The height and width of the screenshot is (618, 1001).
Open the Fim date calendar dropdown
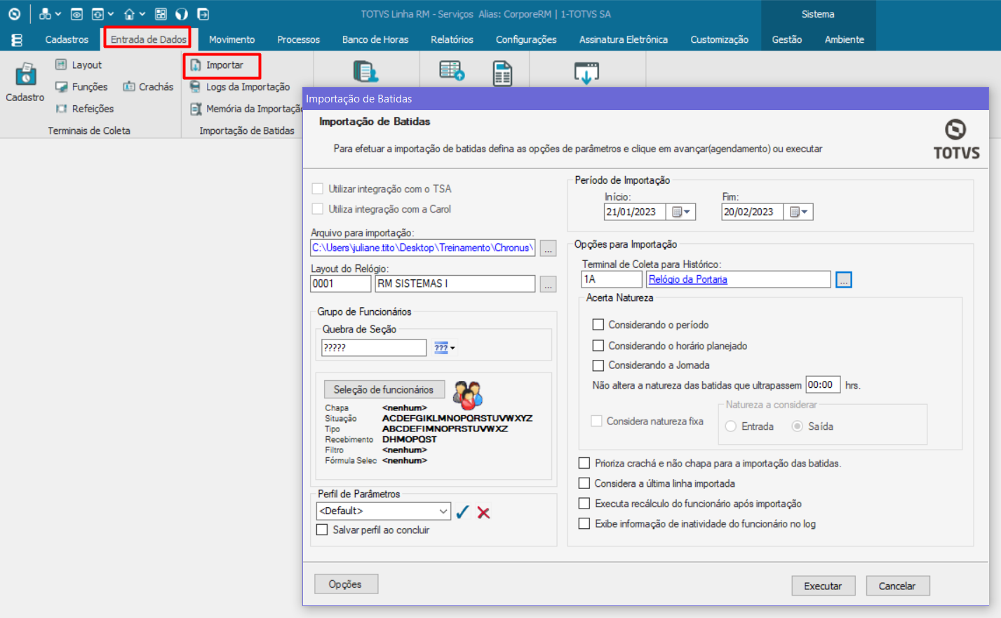click(798, 212)
